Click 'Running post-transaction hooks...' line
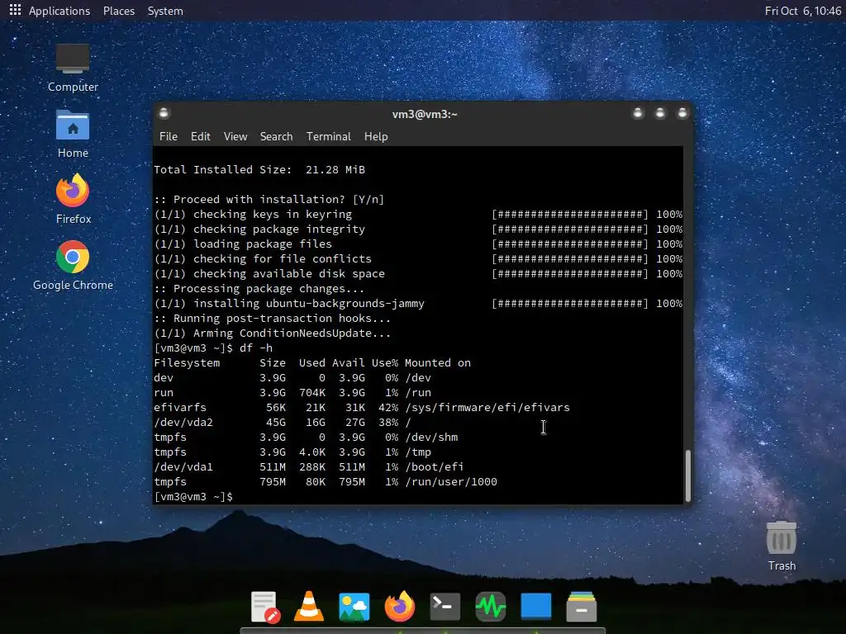Image resolution: width=846 pixels, height=634 pixels. tap(272, 319)
